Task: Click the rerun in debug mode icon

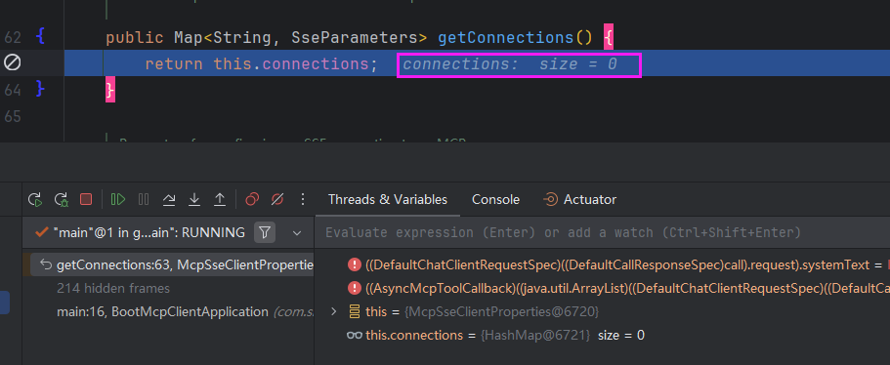Action: point(61,199)
